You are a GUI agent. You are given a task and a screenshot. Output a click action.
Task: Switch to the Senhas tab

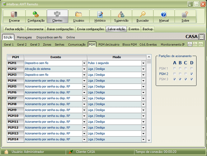tap(59, 45)
